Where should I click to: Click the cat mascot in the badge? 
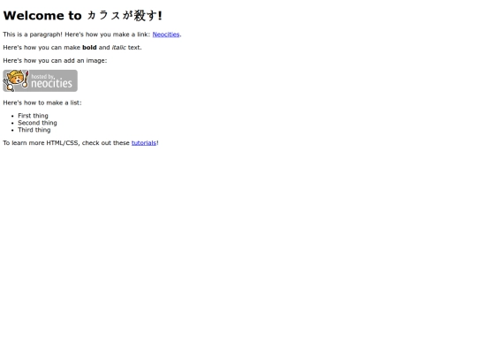coord(15,80)
